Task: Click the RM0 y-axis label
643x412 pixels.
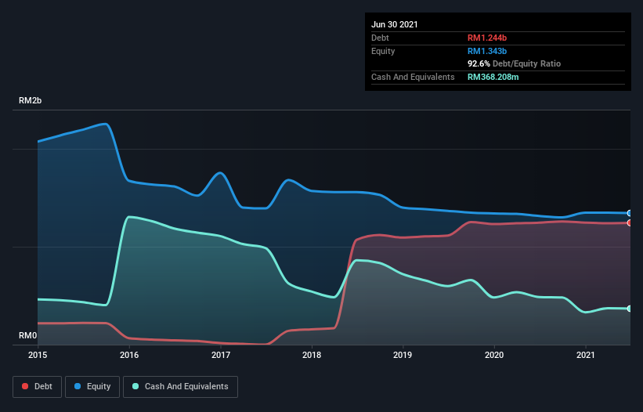Action: coord(28,335)
